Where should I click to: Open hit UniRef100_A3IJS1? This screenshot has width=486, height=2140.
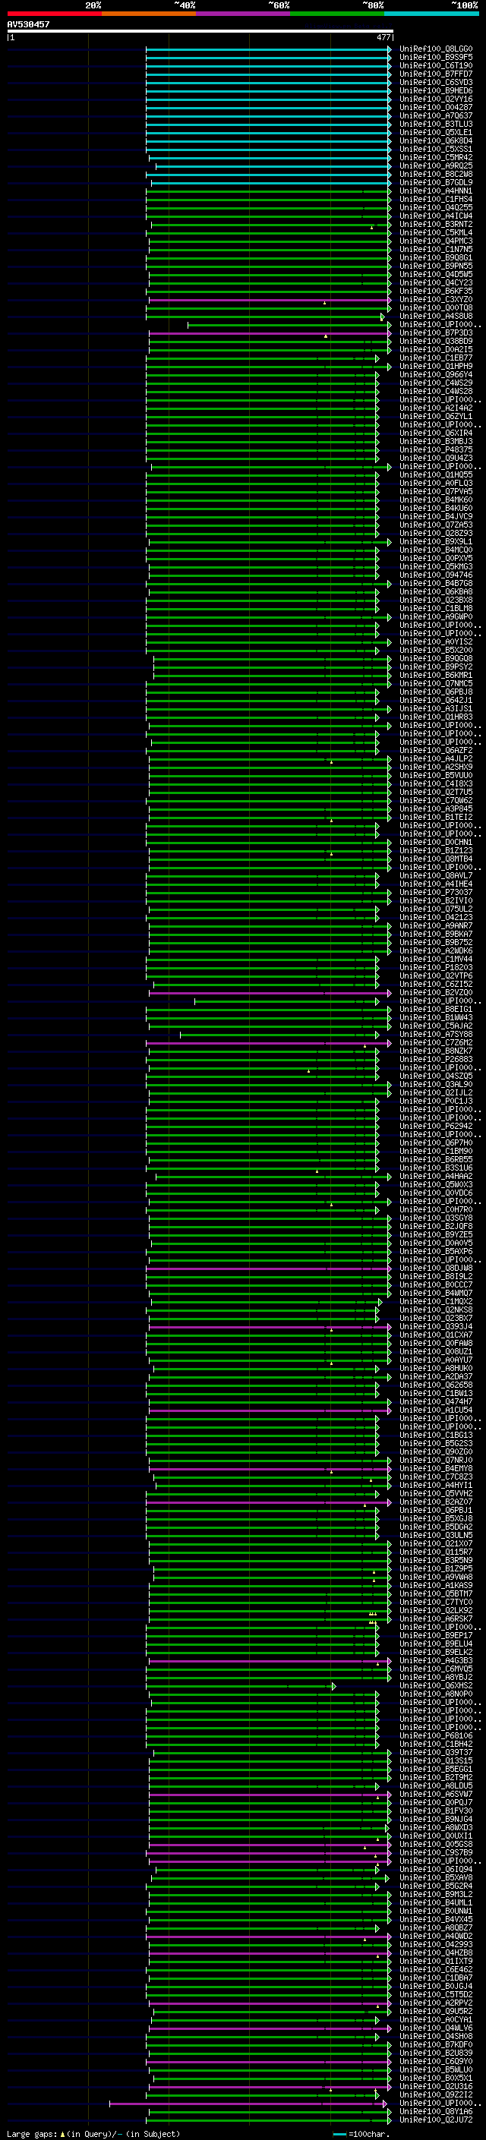(435, 708)
